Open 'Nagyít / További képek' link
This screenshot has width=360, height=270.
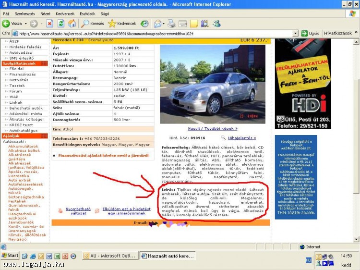pos(213,128)
